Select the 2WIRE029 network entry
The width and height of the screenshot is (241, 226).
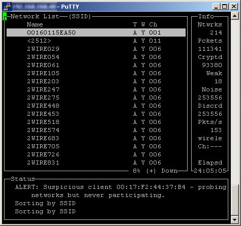[43, 49]
